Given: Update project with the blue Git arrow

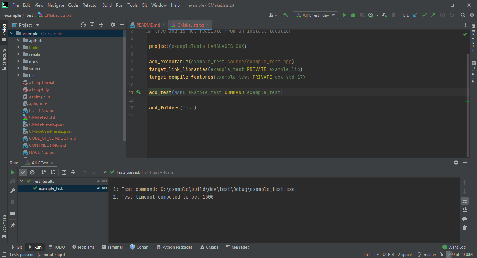Looking at the screenshot, I should click(415, 15).
